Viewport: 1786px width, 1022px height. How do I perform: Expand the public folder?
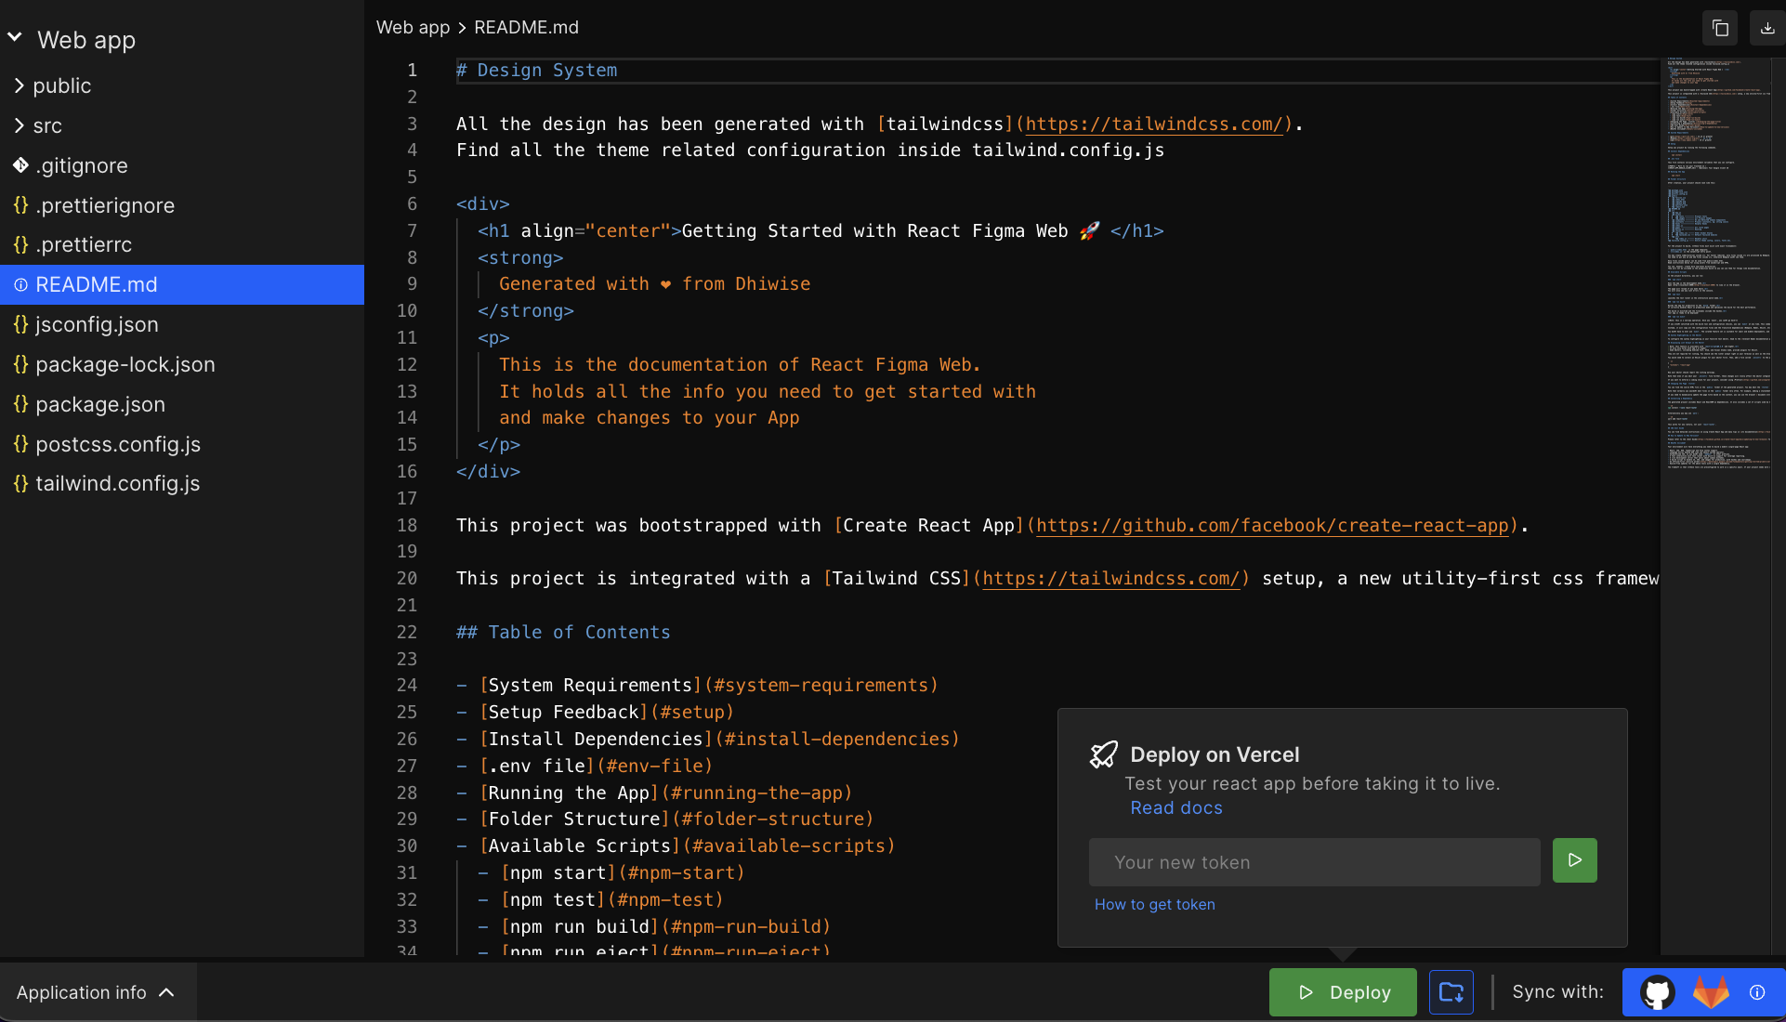(61, 85)
